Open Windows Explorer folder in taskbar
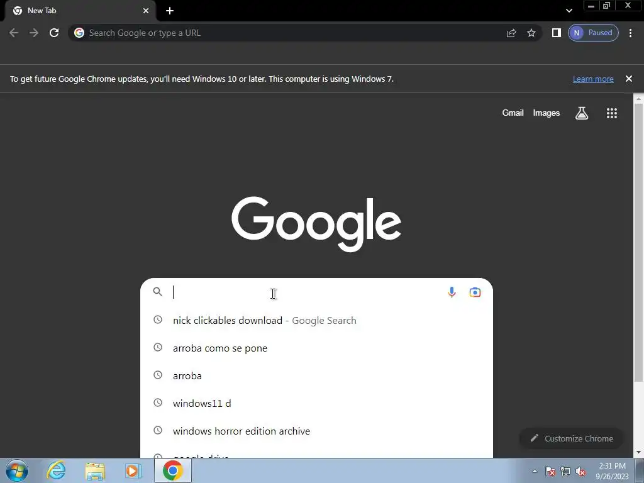This screenshot has height=483, width=644. pos(95,471)
